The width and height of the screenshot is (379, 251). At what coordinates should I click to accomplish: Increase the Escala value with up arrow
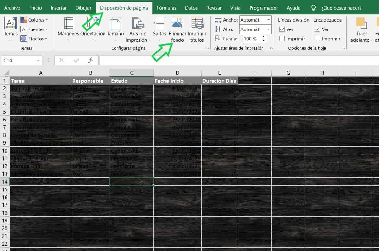click(264, 37)
